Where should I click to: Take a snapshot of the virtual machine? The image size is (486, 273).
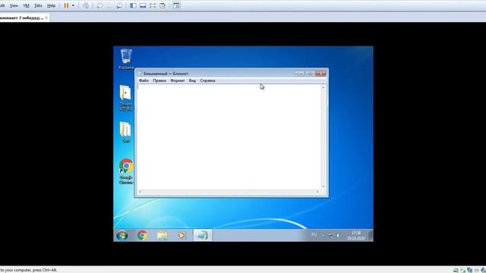pyautogui.click(x=99, y=5)
